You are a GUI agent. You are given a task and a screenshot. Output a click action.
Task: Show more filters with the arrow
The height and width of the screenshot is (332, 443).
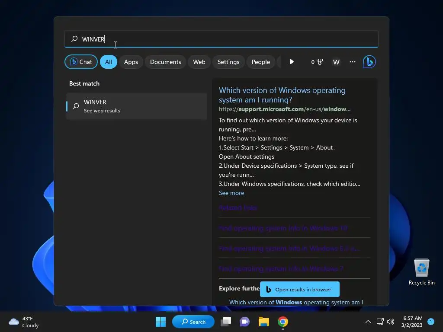click(292, 61)
